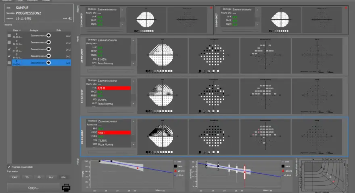
Task: Select the RAW analysis mode
Action: tap(15, 177)
